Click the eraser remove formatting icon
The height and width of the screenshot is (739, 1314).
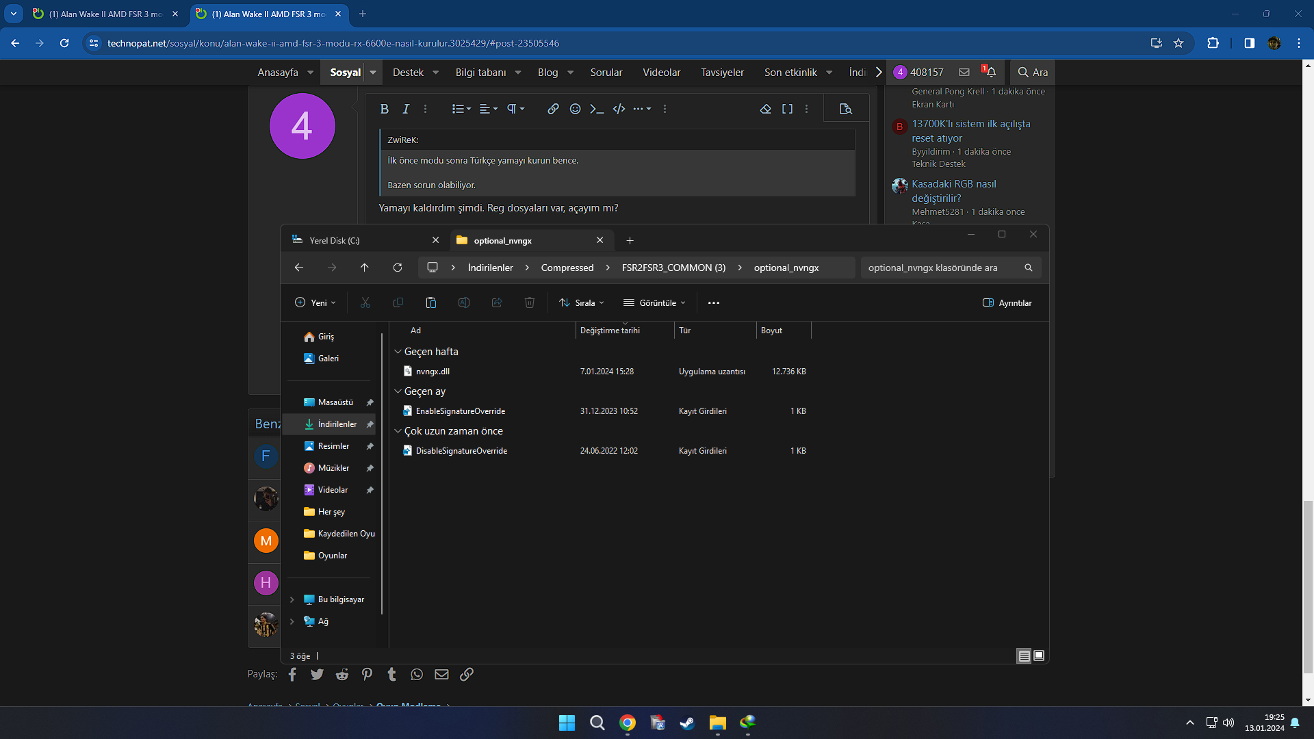(x=765, y=109)
